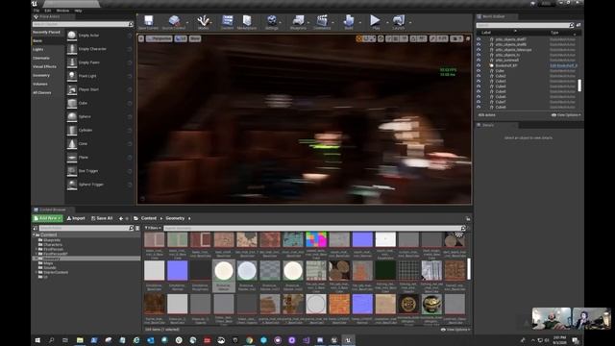Click the Build toolbar icon
This screenshot has height=346, width=615.
(x=348, y=22)
